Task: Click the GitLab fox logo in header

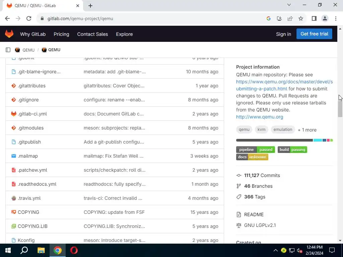Action: click(9, 34)
